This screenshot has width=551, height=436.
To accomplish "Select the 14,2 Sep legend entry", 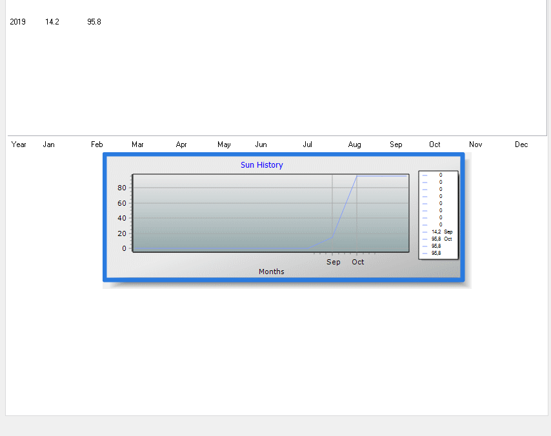I will pyautogui.click(x=441, y=232).
